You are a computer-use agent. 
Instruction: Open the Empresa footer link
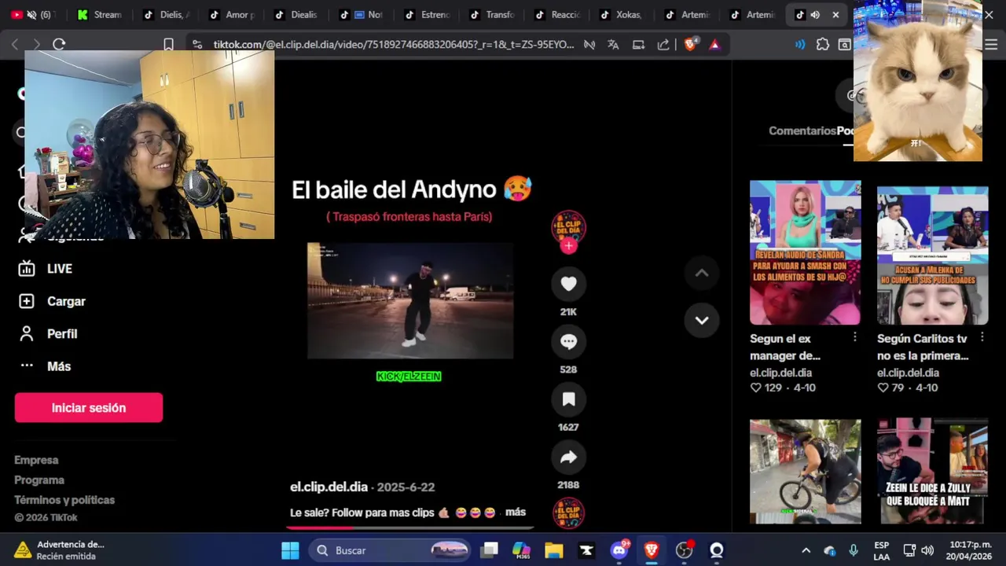36,461
